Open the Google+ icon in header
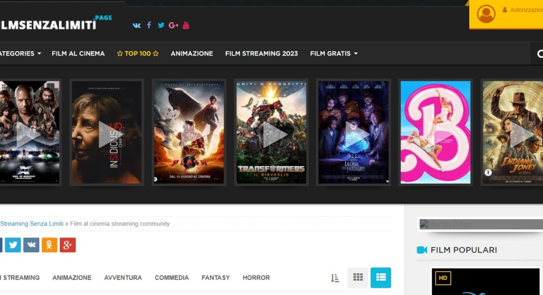 (173, 25)
